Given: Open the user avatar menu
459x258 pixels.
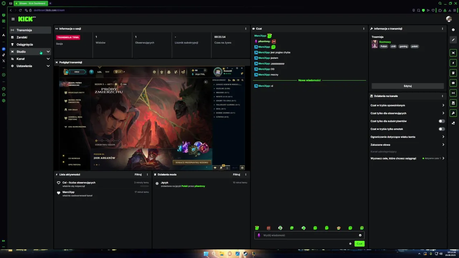Looking at the screenshot, I should click(x=449, y=19).
